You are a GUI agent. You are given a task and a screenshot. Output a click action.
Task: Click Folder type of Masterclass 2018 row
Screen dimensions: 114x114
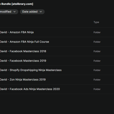tap(97, 51)
